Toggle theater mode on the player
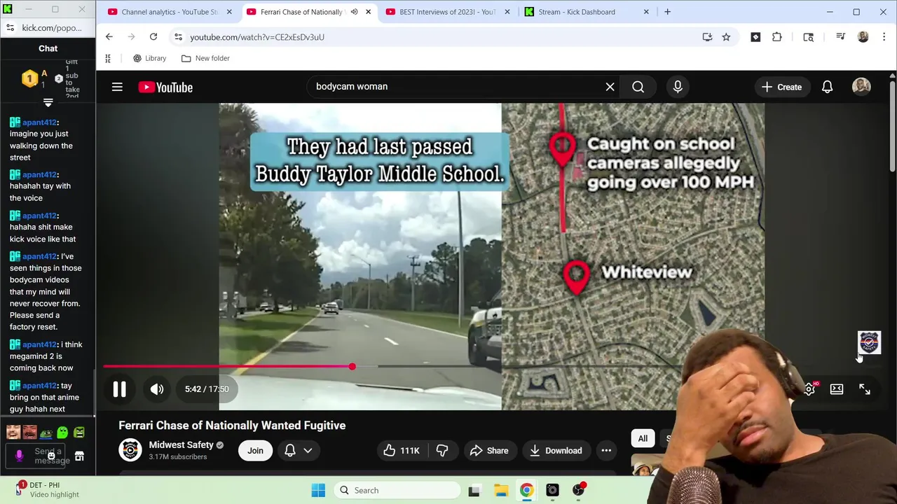Image resolution: width=897 pixels, height=504 pixels. (x=837, y=389)
